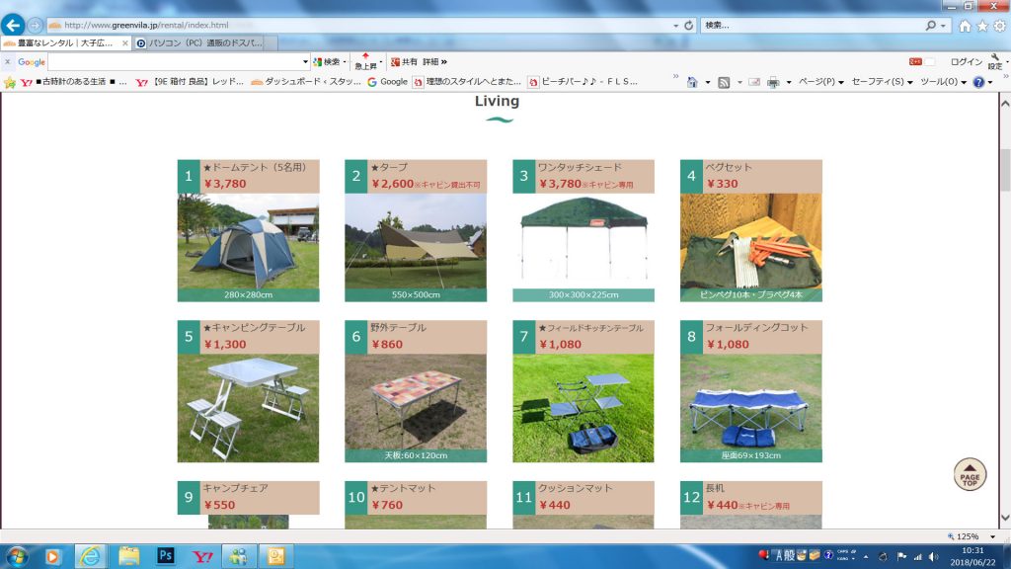Add current page to favorites bar star icon
Image resolution: width=1011 pixels, height=569 pixels.
9,82
